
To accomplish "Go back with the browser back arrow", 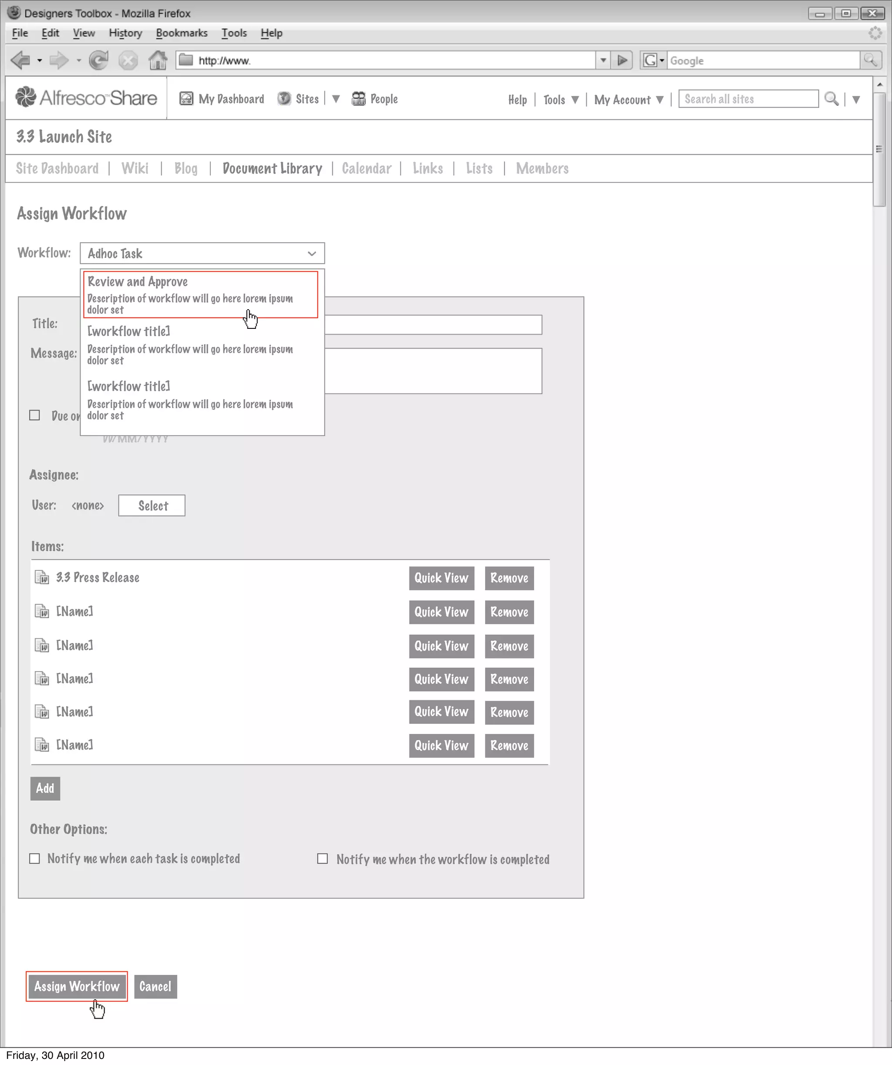I will pyautogui.click(x=20, y=61).
